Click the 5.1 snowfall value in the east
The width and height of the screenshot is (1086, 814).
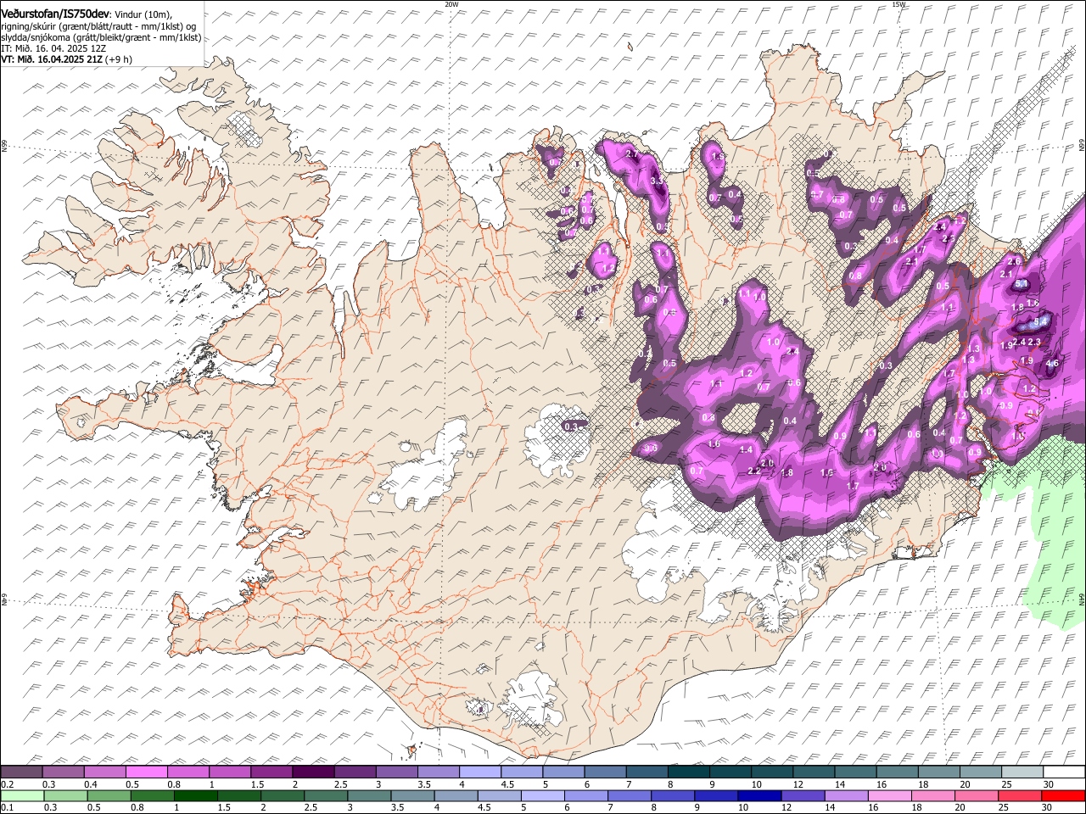(x=1022, y=284)
